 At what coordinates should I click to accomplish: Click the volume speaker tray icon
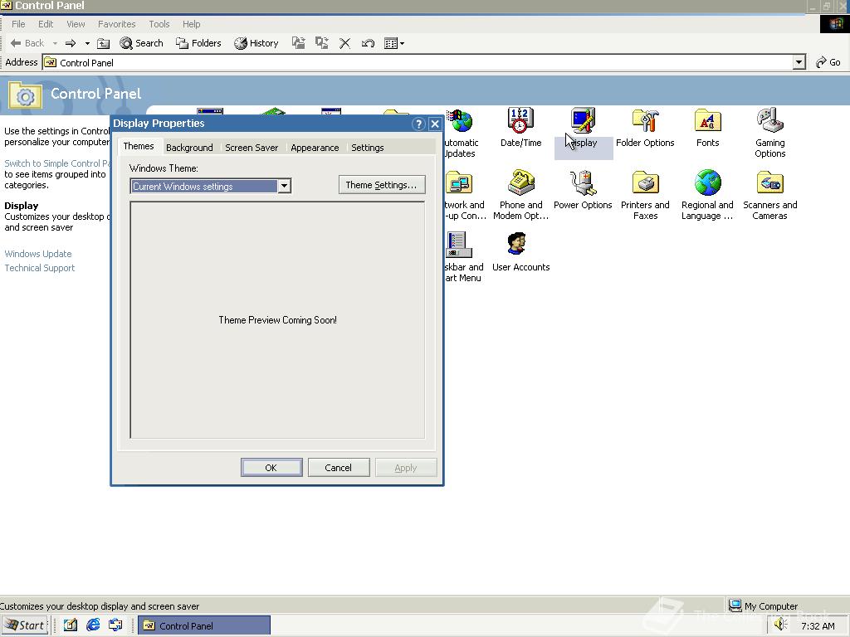[780, 625]
